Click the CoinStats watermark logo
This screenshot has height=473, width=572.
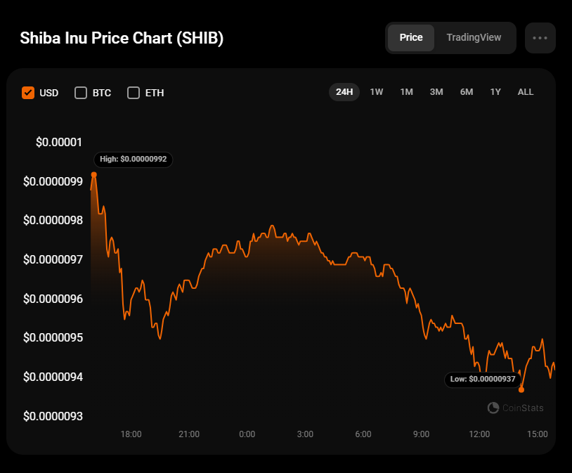[515, 408]
